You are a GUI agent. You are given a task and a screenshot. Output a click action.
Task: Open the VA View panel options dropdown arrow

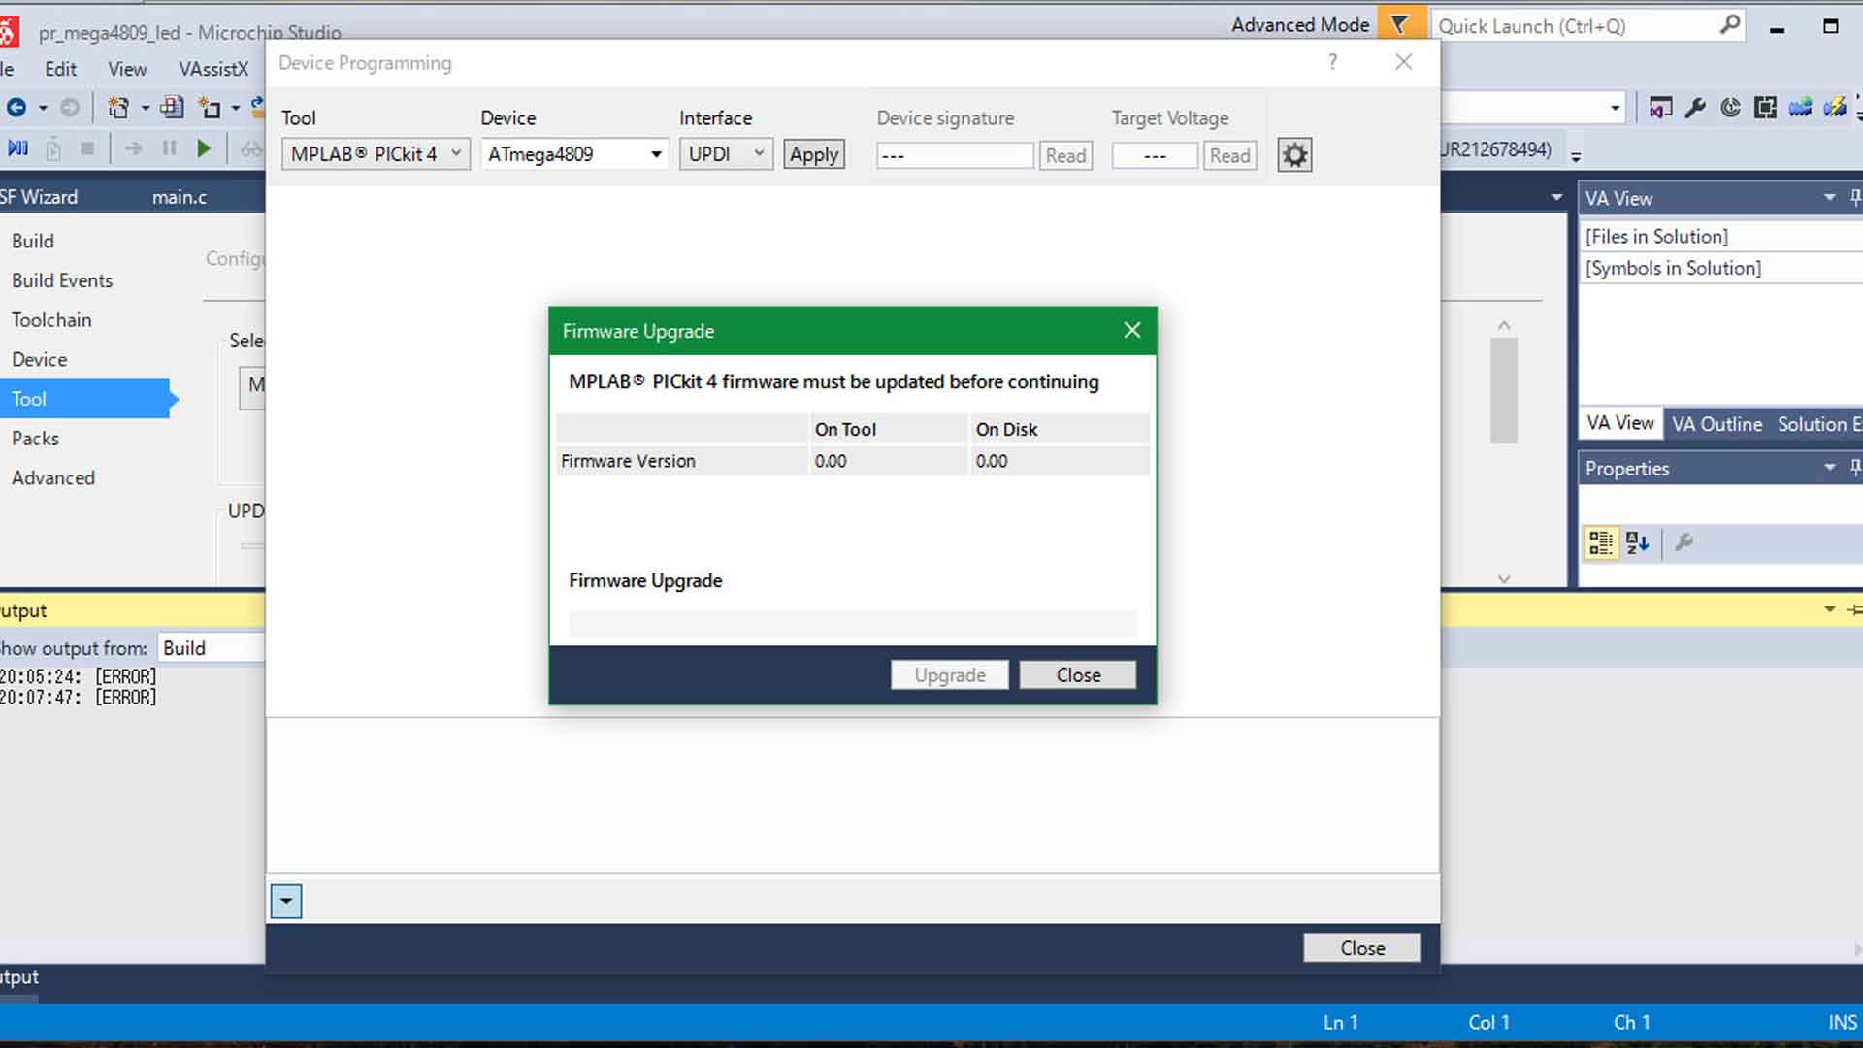[1829, 197]
